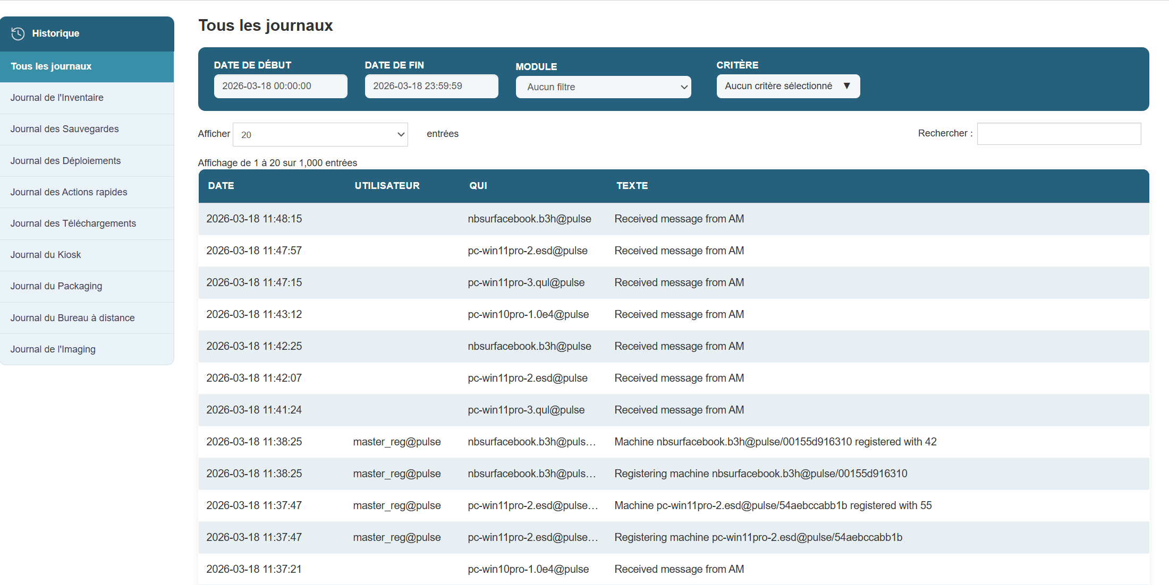This screenshot has height=585, width=1169.
Task: Open Journal du Kiosk
Action: click(46, 255)
